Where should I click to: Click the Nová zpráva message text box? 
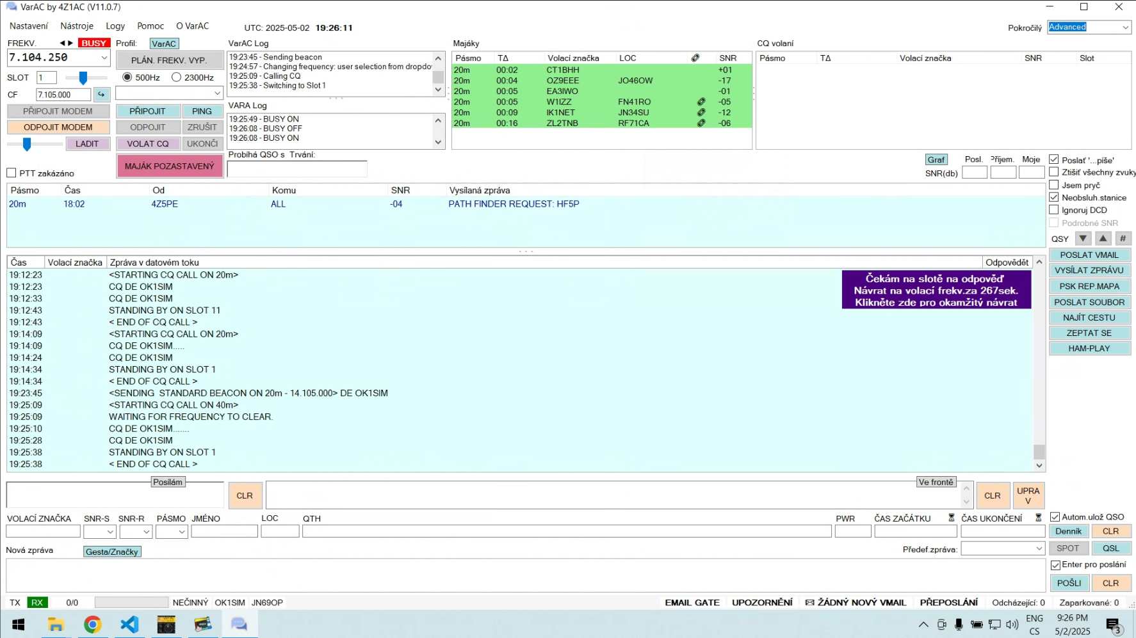pos(526,575)
